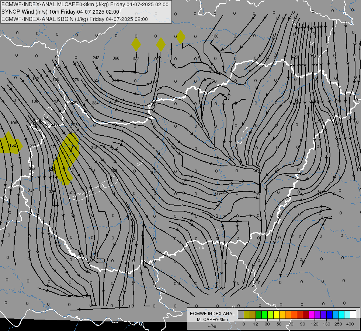Screen dimensions: 361x331
Task: Pick the dark green legend swatch right of 12
Action: pyautogui.click(x=259, y=315)
